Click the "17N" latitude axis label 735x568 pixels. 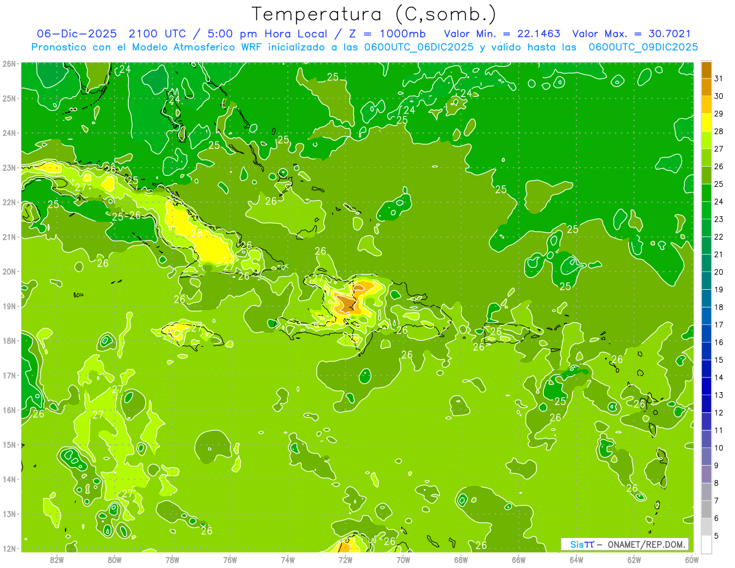coord(9,375)
